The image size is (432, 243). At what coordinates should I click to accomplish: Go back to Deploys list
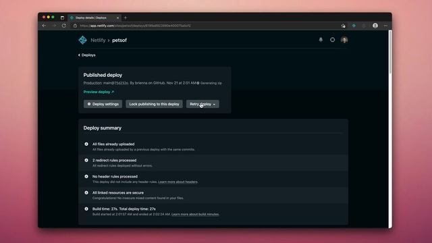(87, 55)
